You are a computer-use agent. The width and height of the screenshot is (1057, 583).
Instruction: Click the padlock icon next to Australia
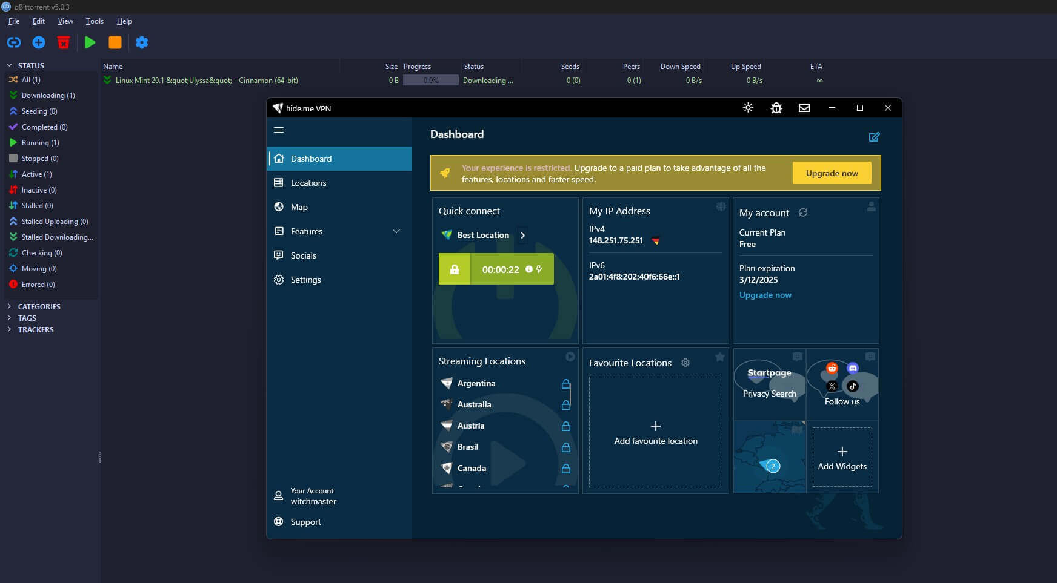coord(566,405)
